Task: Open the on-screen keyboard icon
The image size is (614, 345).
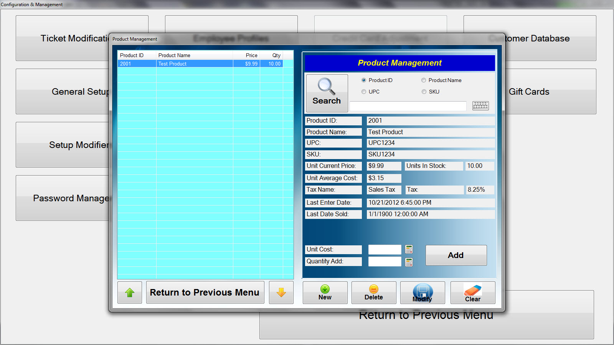Action: point(480,106)
